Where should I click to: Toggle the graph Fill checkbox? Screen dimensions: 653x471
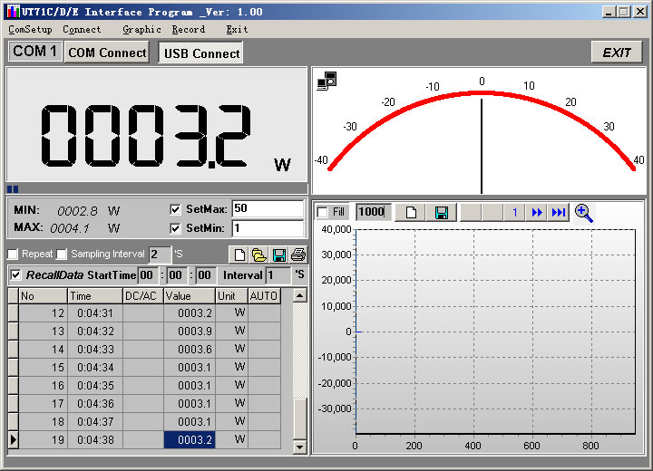[322, 212]
